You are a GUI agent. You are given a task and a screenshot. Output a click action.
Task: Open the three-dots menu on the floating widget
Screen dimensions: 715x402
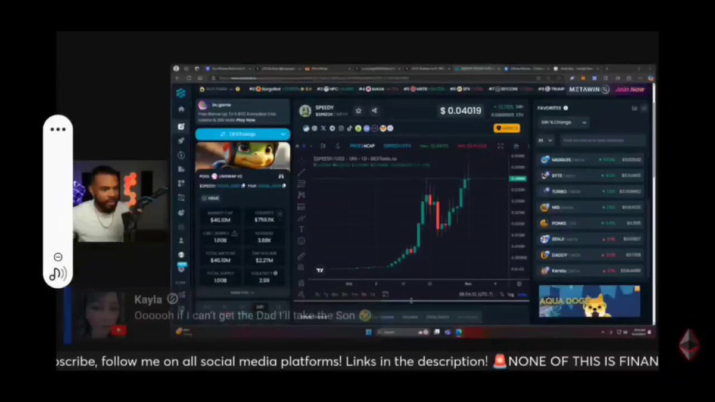(x=58, y=129)
